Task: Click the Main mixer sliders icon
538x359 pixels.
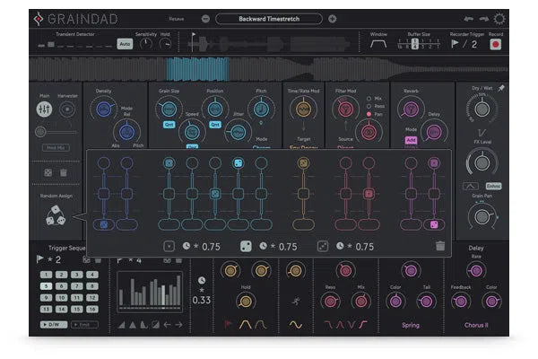Action: coord(43,109)
